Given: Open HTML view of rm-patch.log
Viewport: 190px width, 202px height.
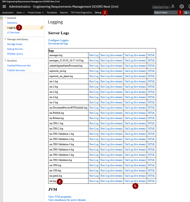Looking at the screenshot, I should 151,176.
